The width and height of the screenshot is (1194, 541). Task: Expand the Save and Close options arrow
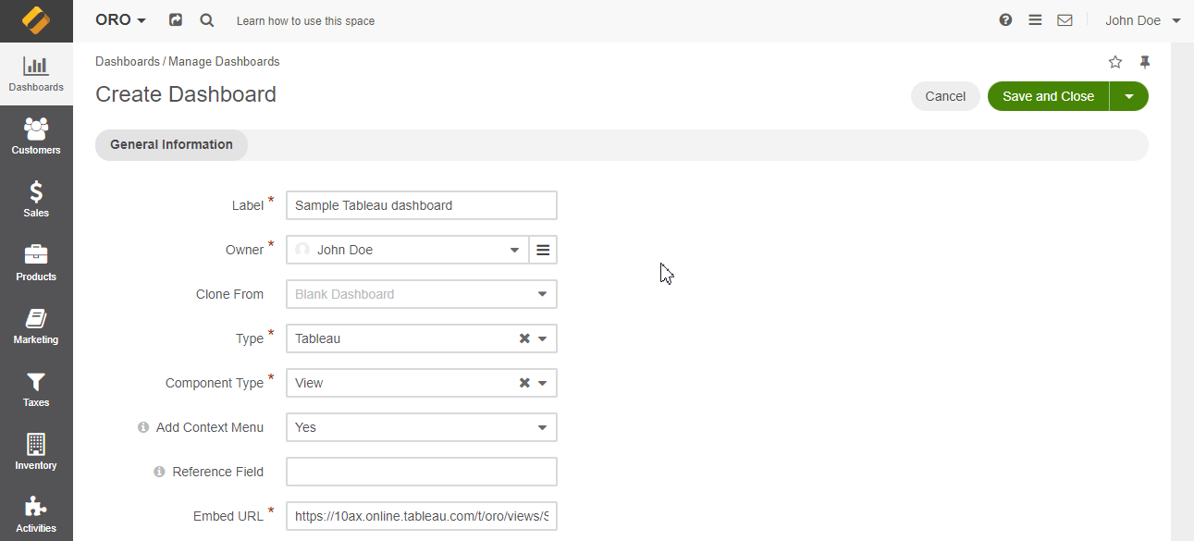point(1128,96)
